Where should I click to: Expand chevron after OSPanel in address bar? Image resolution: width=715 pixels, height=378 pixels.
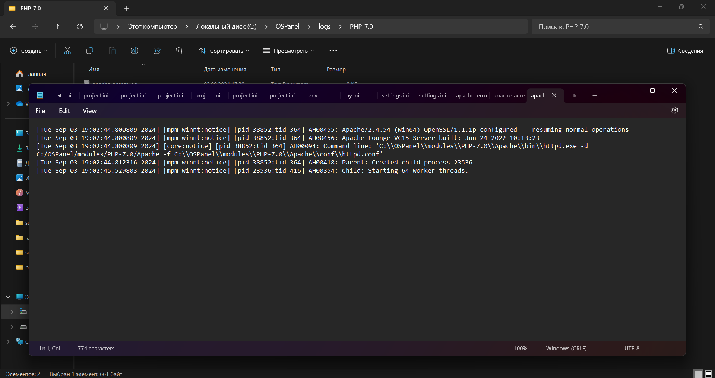[309, 26]
